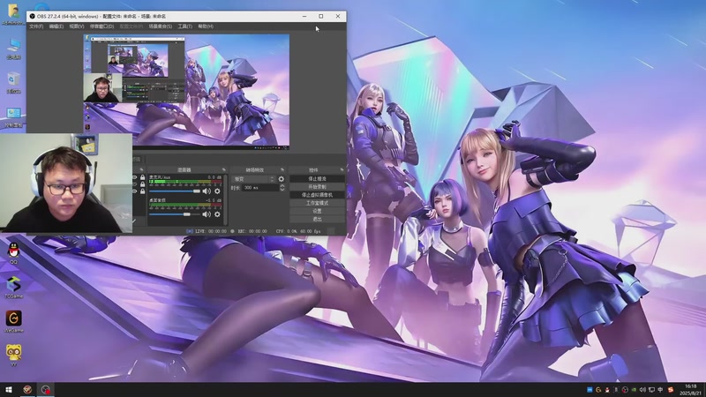Viewport: 706px width, 397px height.
Task: Pop out the sources dock
Action: 141,169
